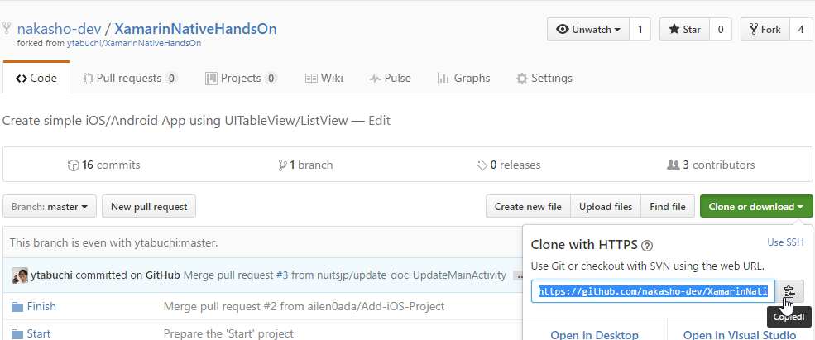
Task: Switch to the Pulse tab
Action: [391, 79]
